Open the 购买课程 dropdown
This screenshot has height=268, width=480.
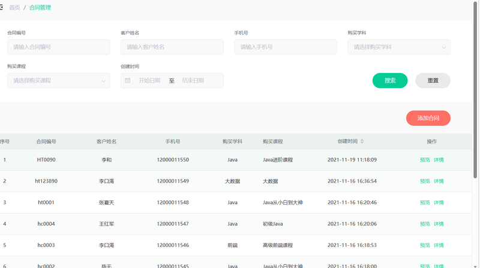click(x=58, y=81)
